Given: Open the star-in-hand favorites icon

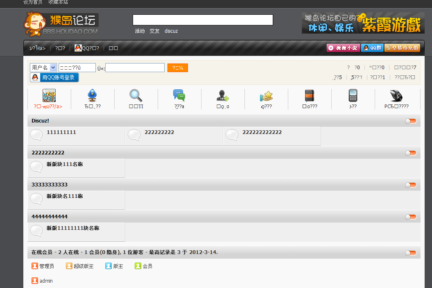Looking at the screenshot, I should tap(266, 96).
